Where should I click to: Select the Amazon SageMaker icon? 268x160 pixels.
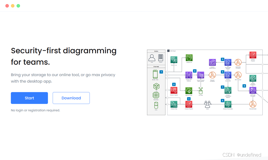click(253, 78)
